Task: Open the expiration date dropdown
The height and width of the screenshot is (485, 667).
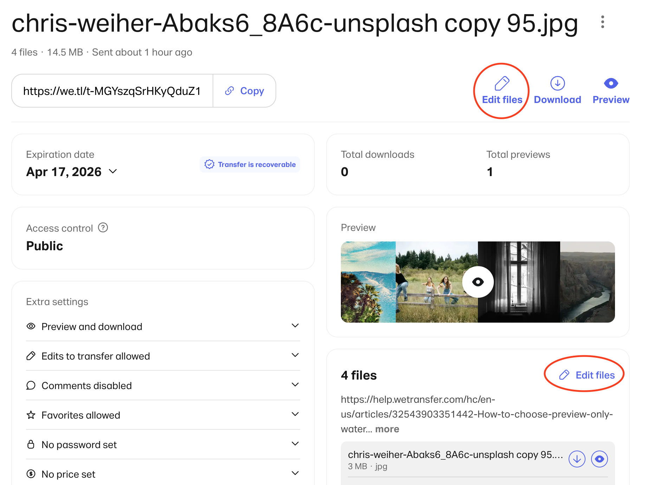Action: [x=113, y=172]
